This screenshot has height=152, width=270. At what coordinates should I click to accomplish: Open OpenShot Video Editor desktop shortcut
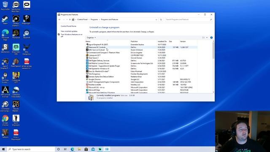[16, 92]
